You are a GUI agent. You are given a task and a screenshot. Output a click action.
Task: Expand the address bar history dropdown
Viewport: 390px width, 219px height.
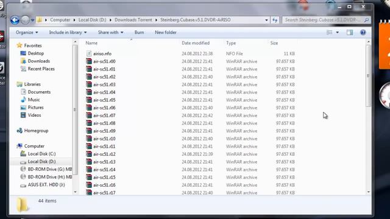coord(266,20)
